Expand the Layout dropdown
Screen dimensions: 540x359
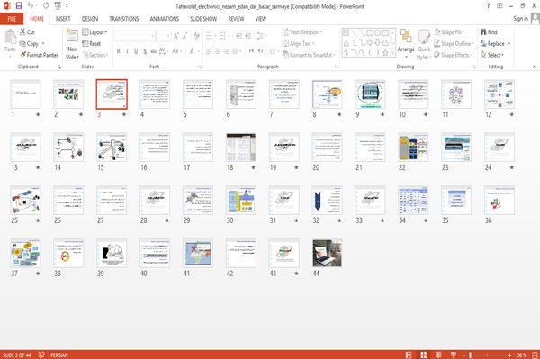click(94, 32)
